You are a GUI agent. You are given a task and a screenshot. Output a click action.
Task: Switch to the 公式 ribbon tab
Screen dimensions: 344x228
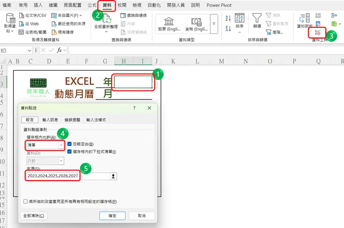point(92,5)
